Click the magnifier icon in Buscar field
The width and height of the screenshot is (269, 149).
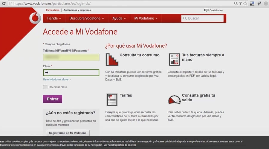click(185, 18)
